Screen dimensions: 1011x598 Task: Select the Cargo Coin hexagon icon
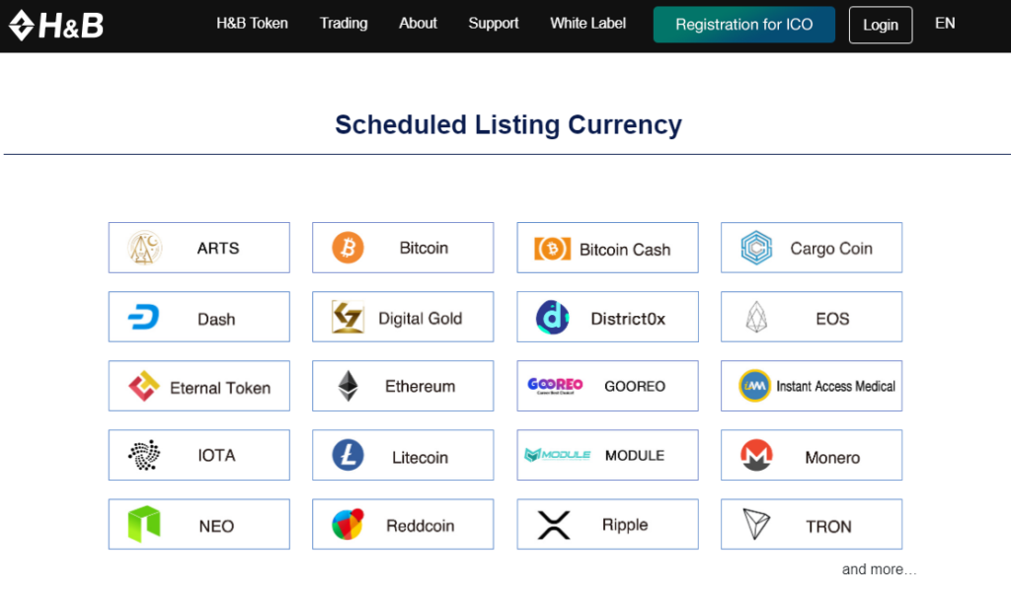[756, 248]
